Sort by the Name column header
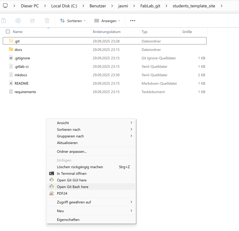 [x=18, y=32]
